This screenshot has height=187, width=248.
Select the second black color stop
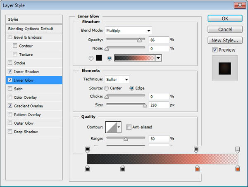123,168
